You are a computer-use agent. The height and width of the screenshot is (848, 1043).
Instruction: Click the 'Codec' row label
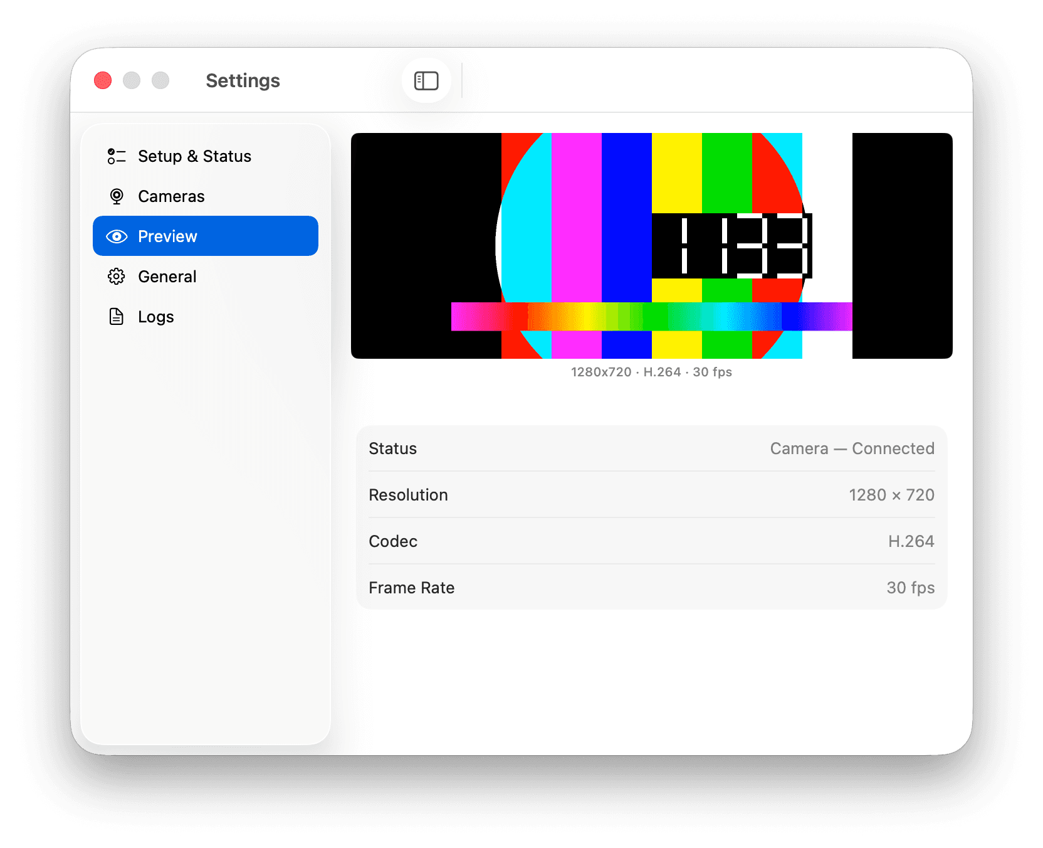click(x=393, y=541)
